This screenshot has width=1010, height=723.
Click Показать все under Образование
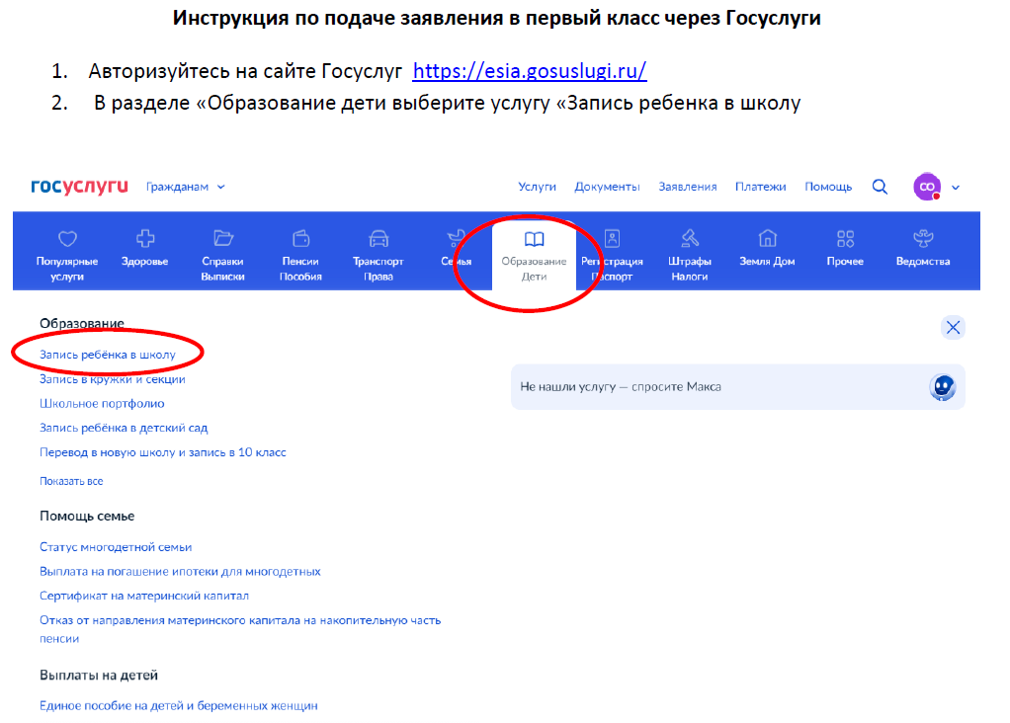click(71, 481)
